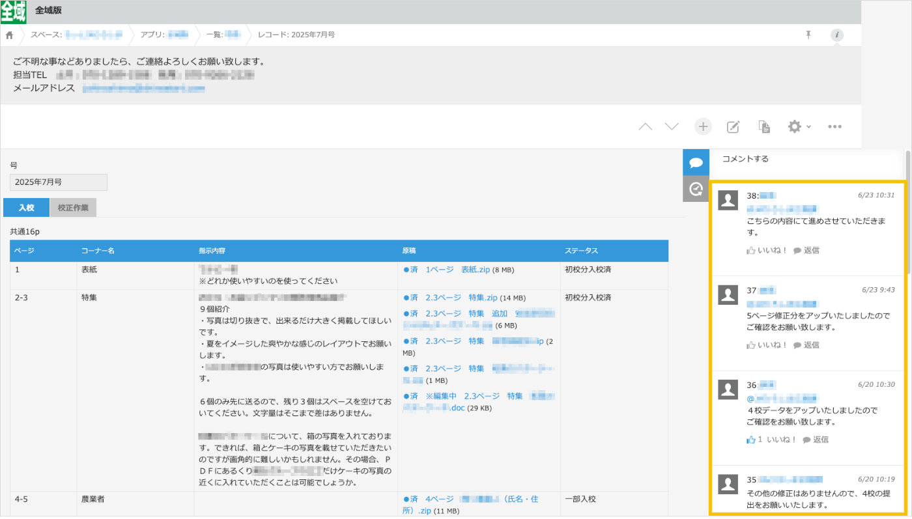Click the home icon in breadcrumb

[9, 35]
